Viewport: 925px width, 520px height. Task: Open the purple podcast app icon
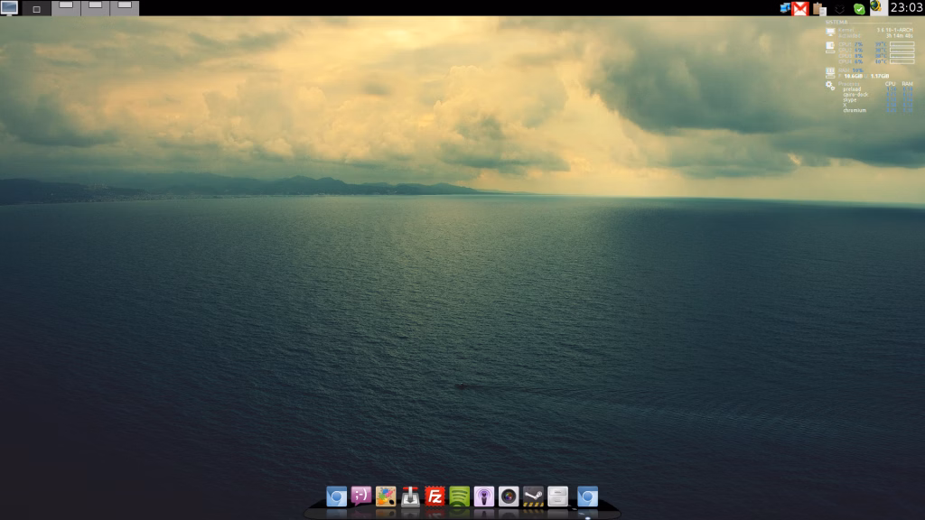click(484, 497)
